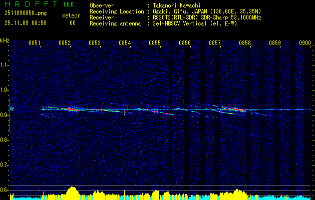The image size is (315, 200).
Task: Click the version number 1.0.0
Action: [x=68, y=4]
